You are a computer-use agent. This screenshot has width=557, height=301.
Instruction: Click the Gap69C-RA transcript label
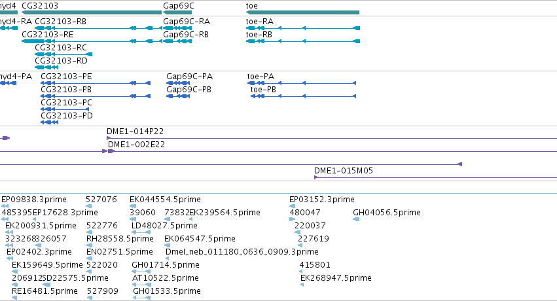pyautogui.click(x=187, y=22)
